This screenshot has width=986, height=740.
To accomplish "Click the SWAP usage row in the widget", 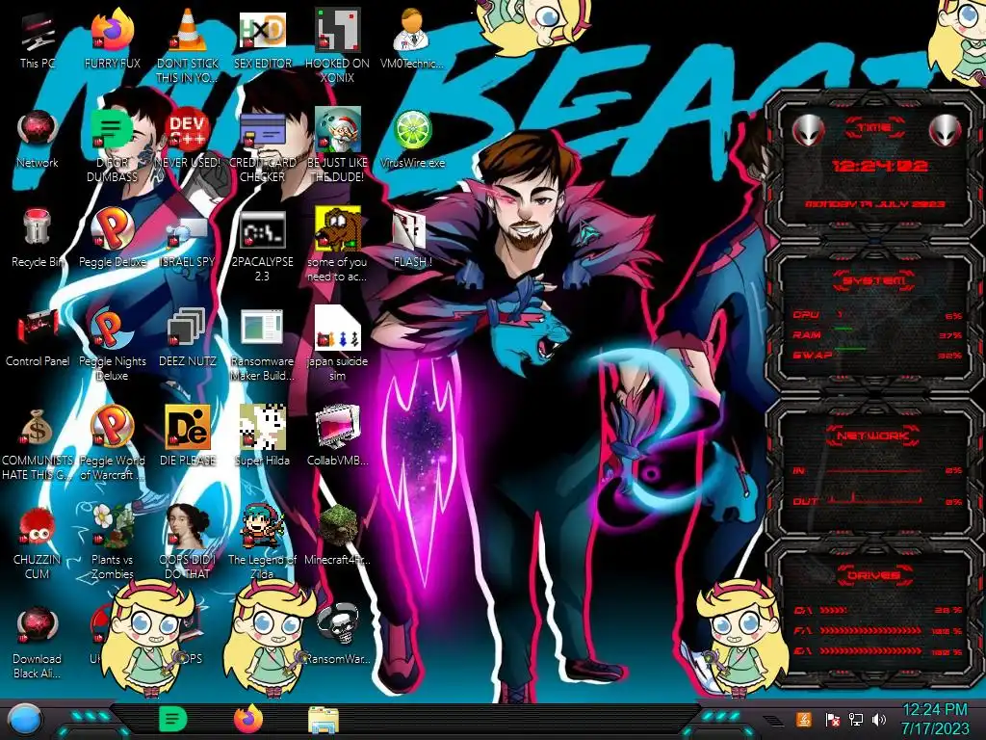I will pos(877,355).
